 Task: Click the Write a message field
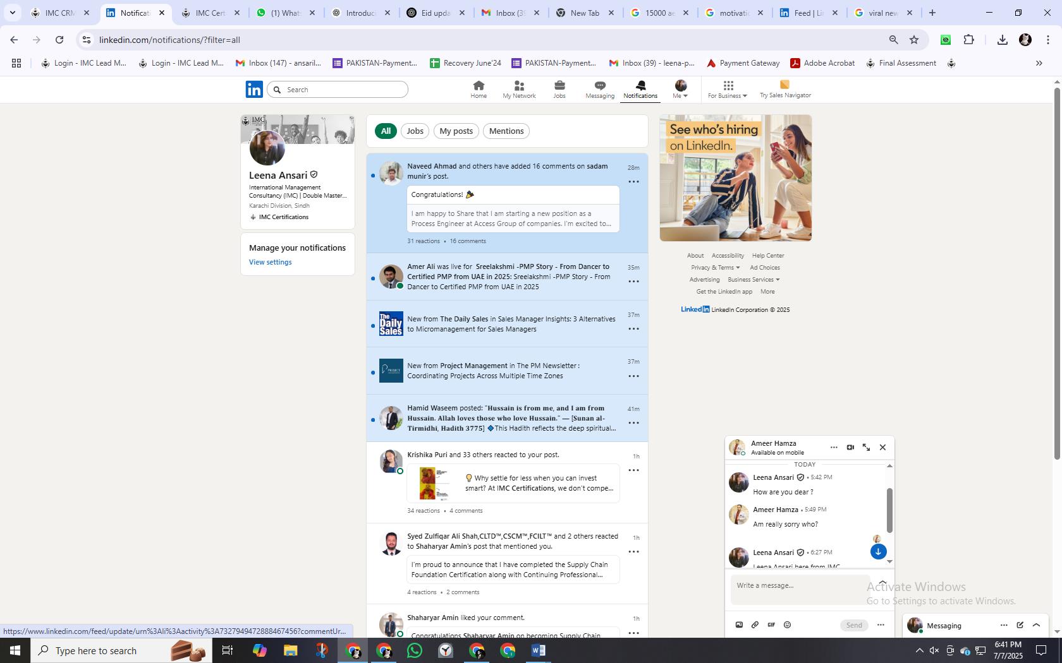click(800, 590)
